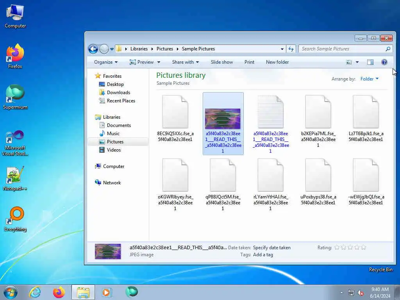Open Microsoft Visual Studio desktop shortcut

15,143
